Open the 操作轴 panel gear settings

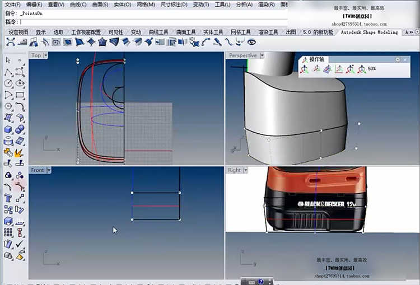397,59
